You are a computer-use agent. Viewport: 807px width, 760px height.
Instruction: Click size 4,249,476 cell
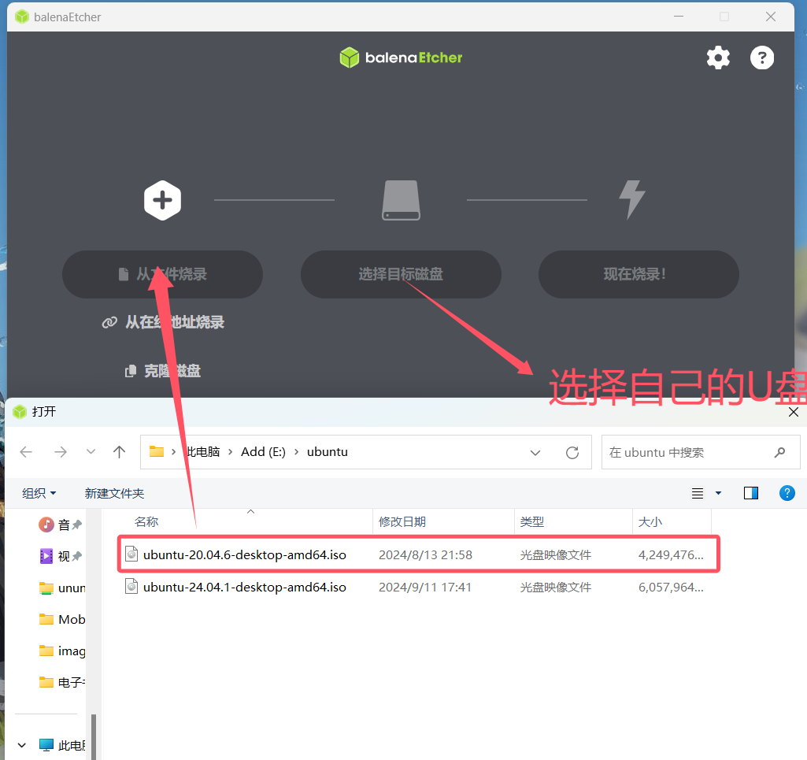671,555
